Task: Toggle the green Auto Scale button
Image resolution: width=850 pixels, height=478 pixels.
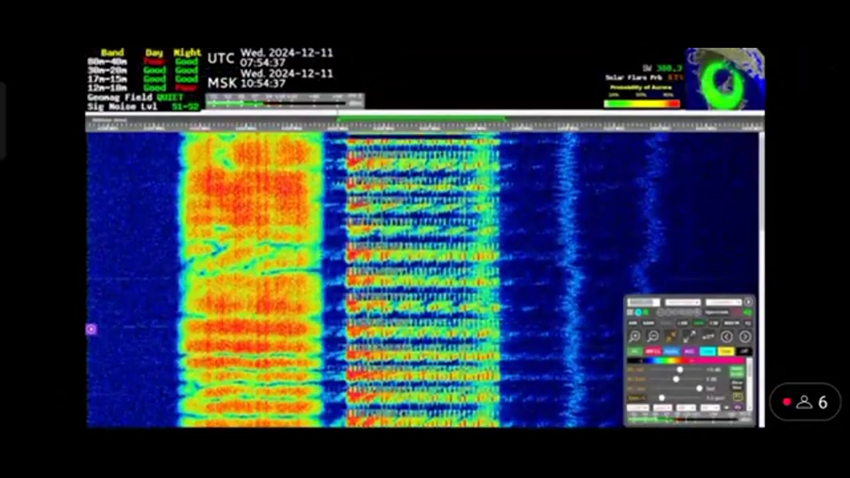Action: click(x=737, y=371)
